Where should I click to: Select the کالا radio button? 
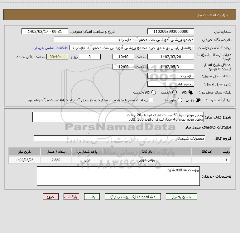pyautogui.click(x=191, y=92)
